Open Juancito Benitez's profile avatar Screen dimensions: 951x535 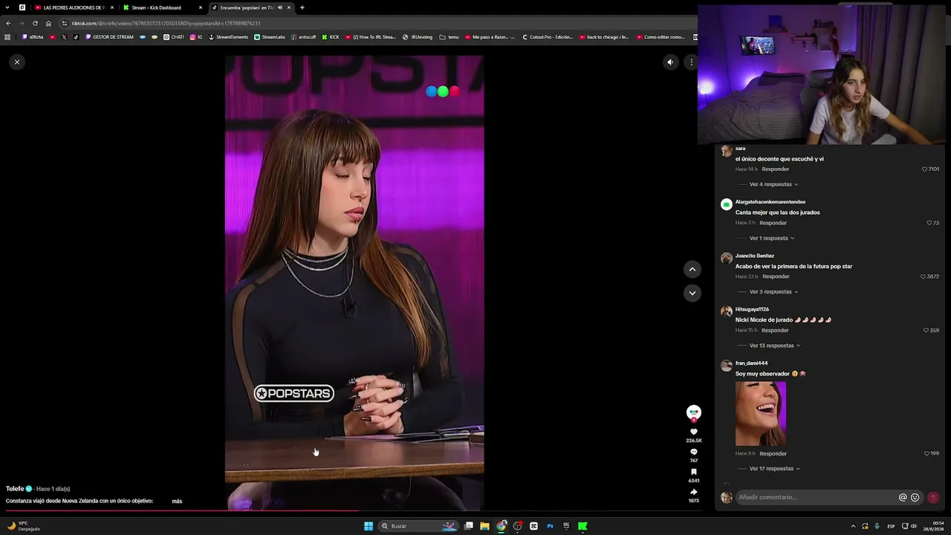coord(727,259)
